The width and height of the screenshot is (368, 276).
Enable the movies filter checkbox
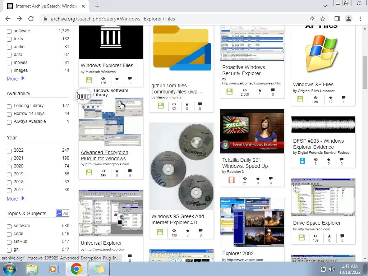point(9,63)
